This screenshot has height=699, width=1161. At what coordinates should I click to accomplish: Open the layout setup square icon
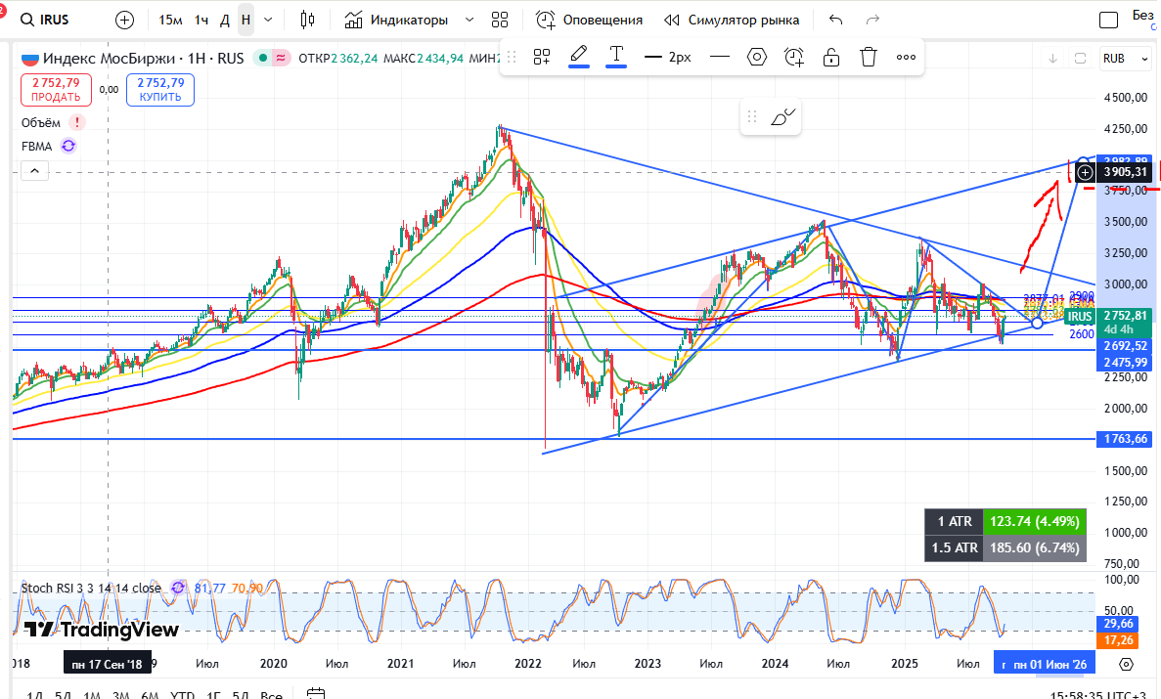click(x=1108, y=20)
